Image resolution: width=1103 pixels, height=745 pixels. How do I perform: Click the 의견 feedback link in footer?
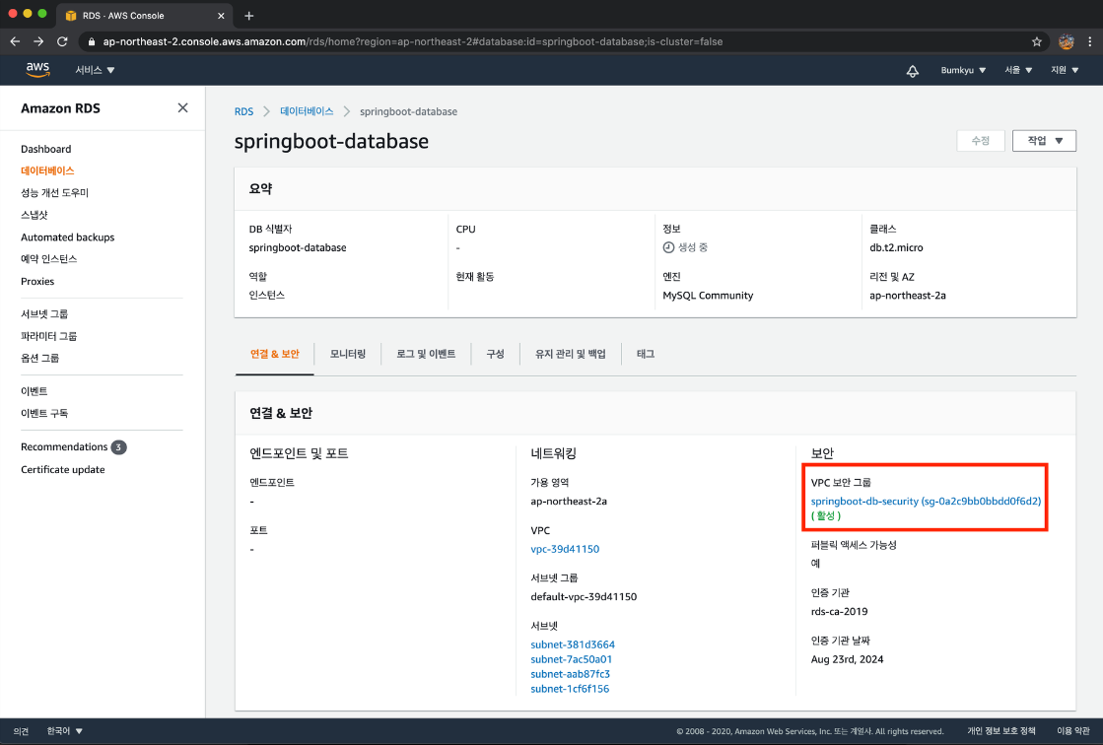(21, 731)
